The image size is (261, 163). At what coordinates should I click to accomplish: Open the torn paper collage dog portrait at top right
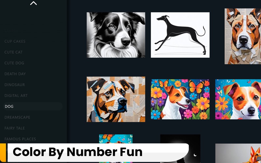(243, 36)
